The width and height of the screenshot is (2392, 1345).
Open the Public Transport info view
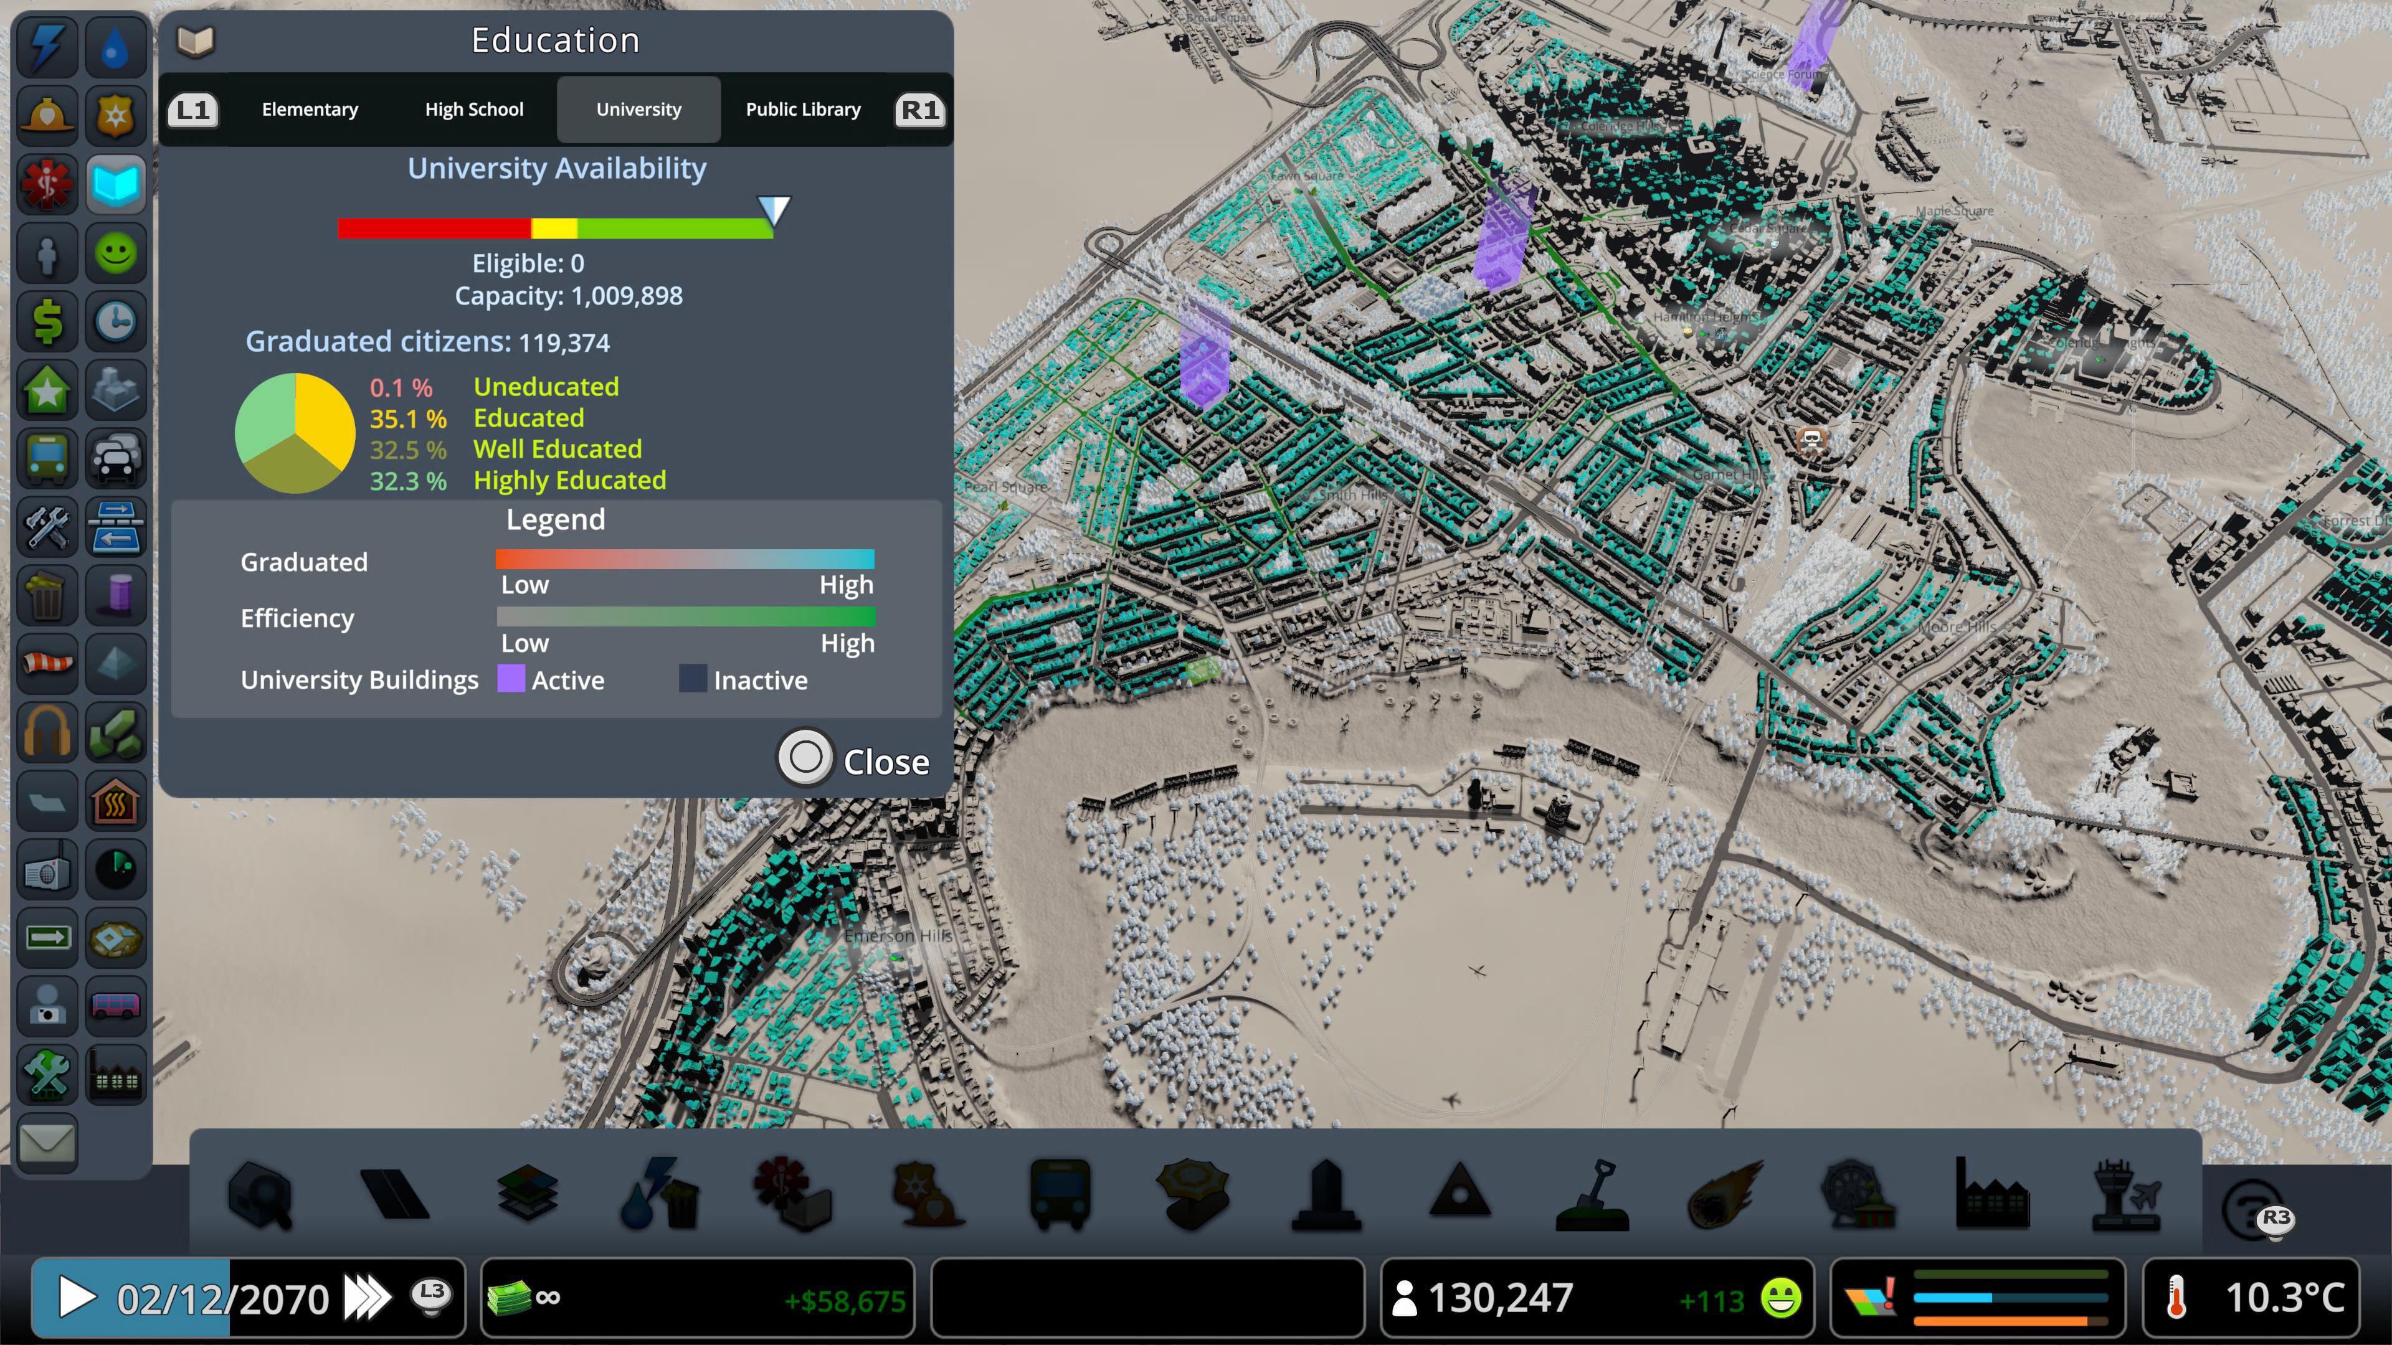[x=47, y=458]
